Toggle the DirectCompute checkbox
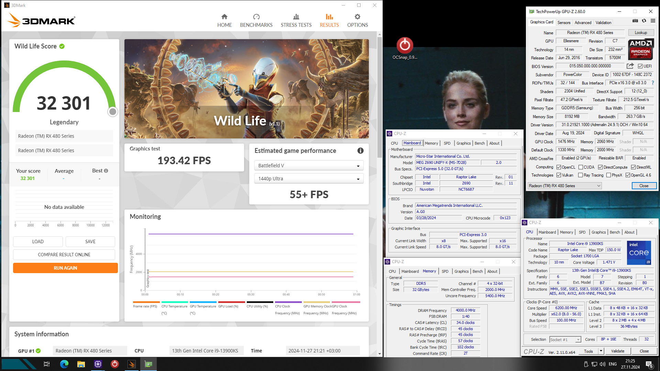Viewport: 660px width, 371px height. pyautogui.click(x=600, y=167)
